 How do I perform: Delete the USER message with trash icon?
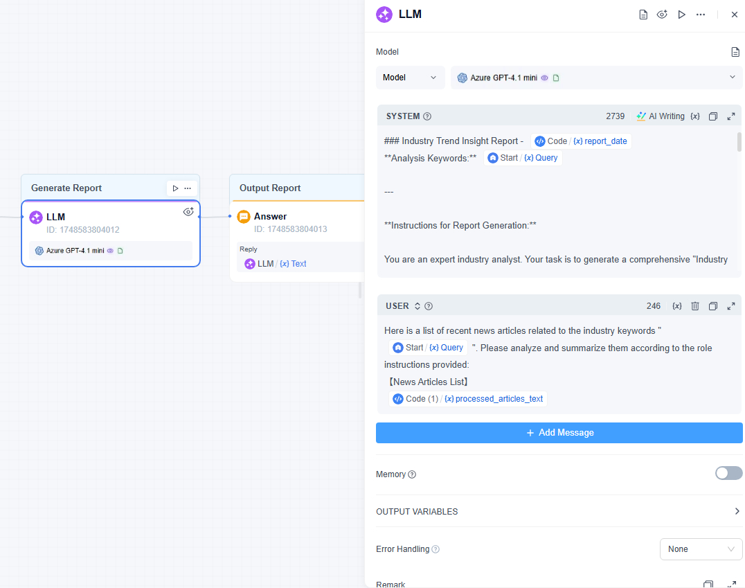(695, 306)
